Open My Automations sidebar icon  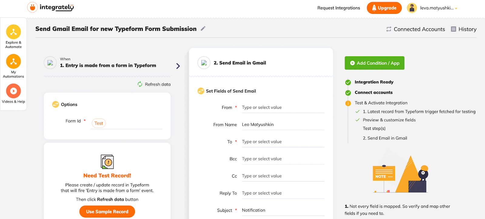(x=13, y=61)
